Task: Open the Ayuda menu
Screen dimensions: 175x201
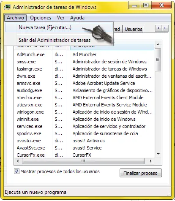Action: click(x=77, y=18)
